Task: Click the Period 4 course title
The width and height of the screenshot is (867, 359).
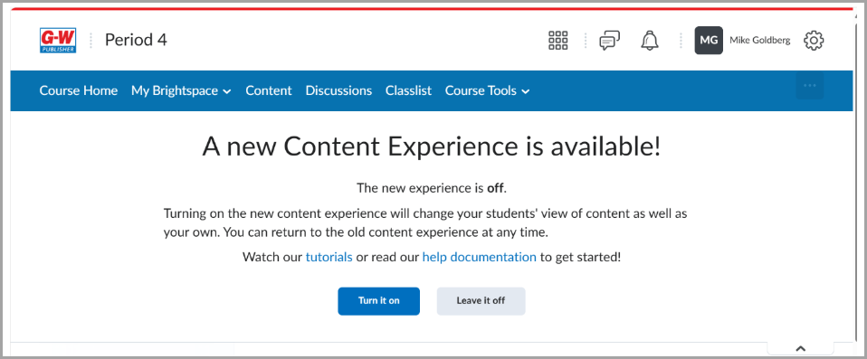Action: tap(136, 40)
